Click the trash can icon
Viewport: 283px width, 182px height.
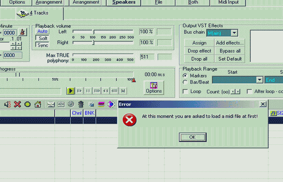click(81, 104)
